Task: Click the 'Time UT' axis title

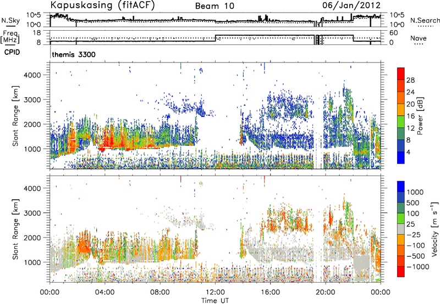Action: (215, 301)
